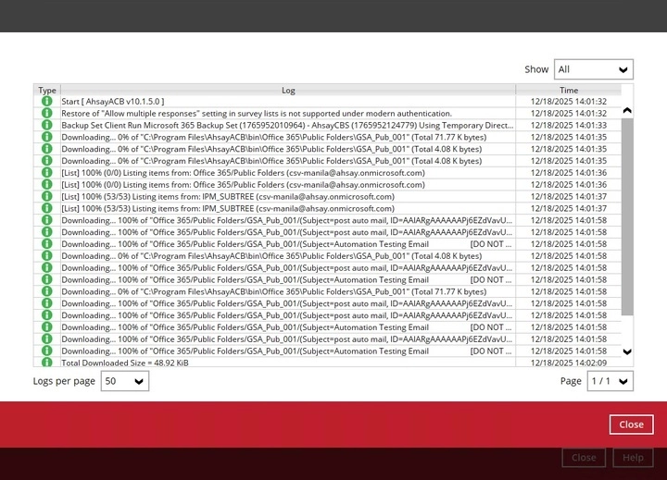Open the Logs per page dropdown
The width and height of the screenshot is (667, 480).
(125, 381)
